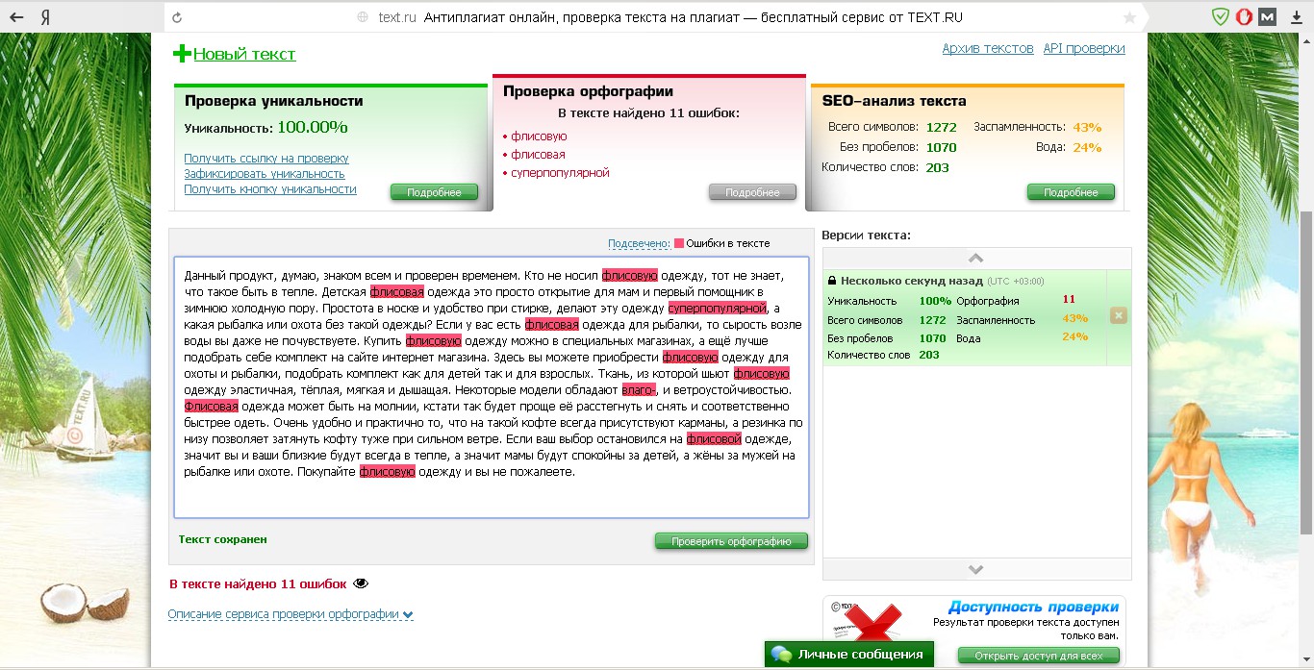Click speech bubble icon in Личные сообщения

pyautogui.click(x=782, y=655)
